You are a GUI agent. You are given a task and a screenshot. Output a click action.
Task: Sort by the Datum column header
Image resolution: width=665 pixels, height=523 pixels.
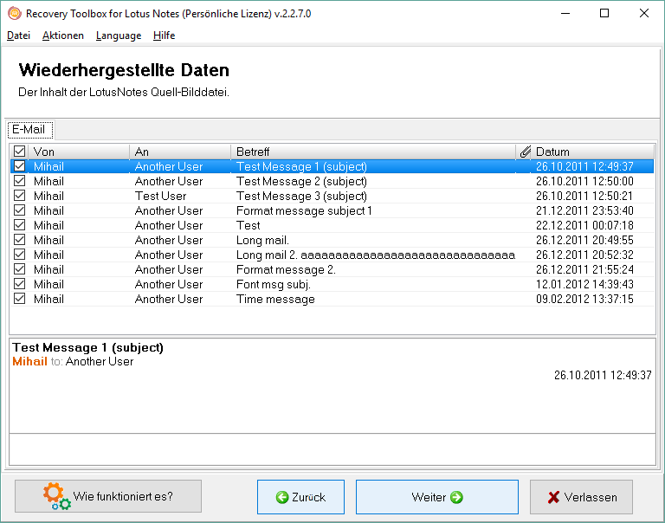(592, 152)
